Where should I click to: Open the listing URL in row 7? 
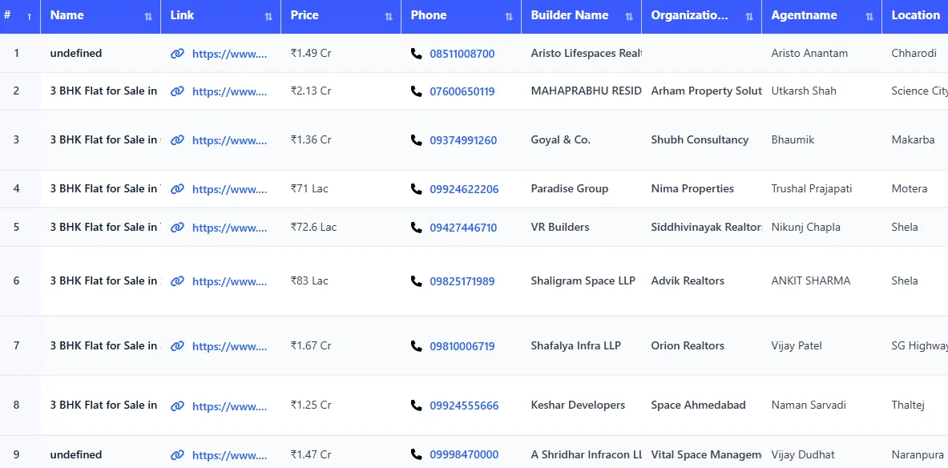click(229, 346)
